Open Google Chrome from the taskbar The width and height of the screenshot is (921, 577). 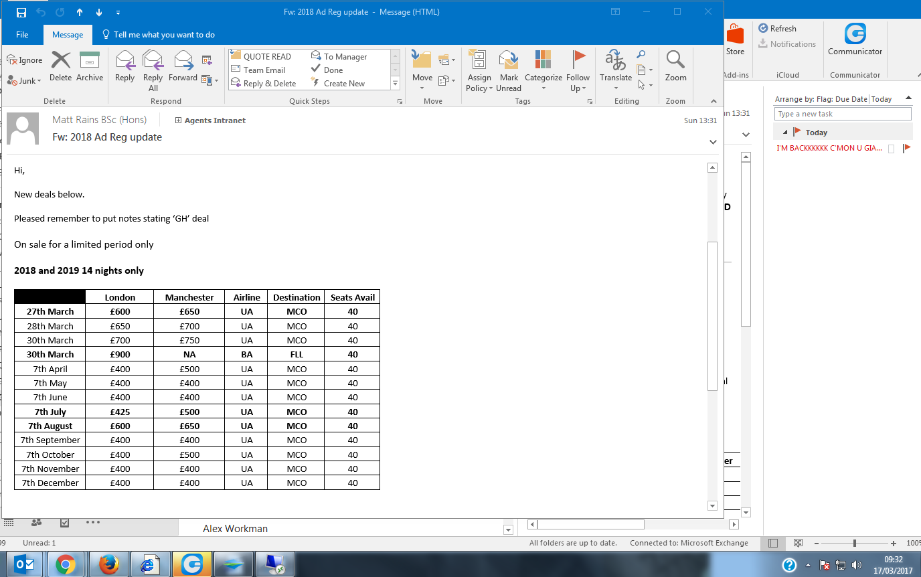tap(65, 564)
